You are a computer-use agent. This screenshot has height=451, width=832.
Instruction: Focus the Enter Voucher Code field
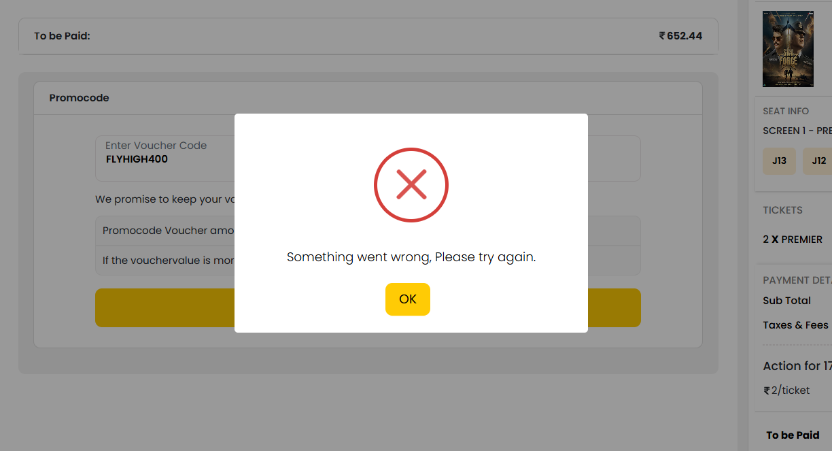click(x=368, y=158)
